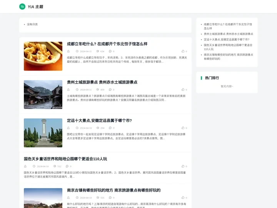Like the 定远十大景点 post via thumbs-up
This screenshot has width=277, height=208.
pyautogui.click(x=183, y=128)
